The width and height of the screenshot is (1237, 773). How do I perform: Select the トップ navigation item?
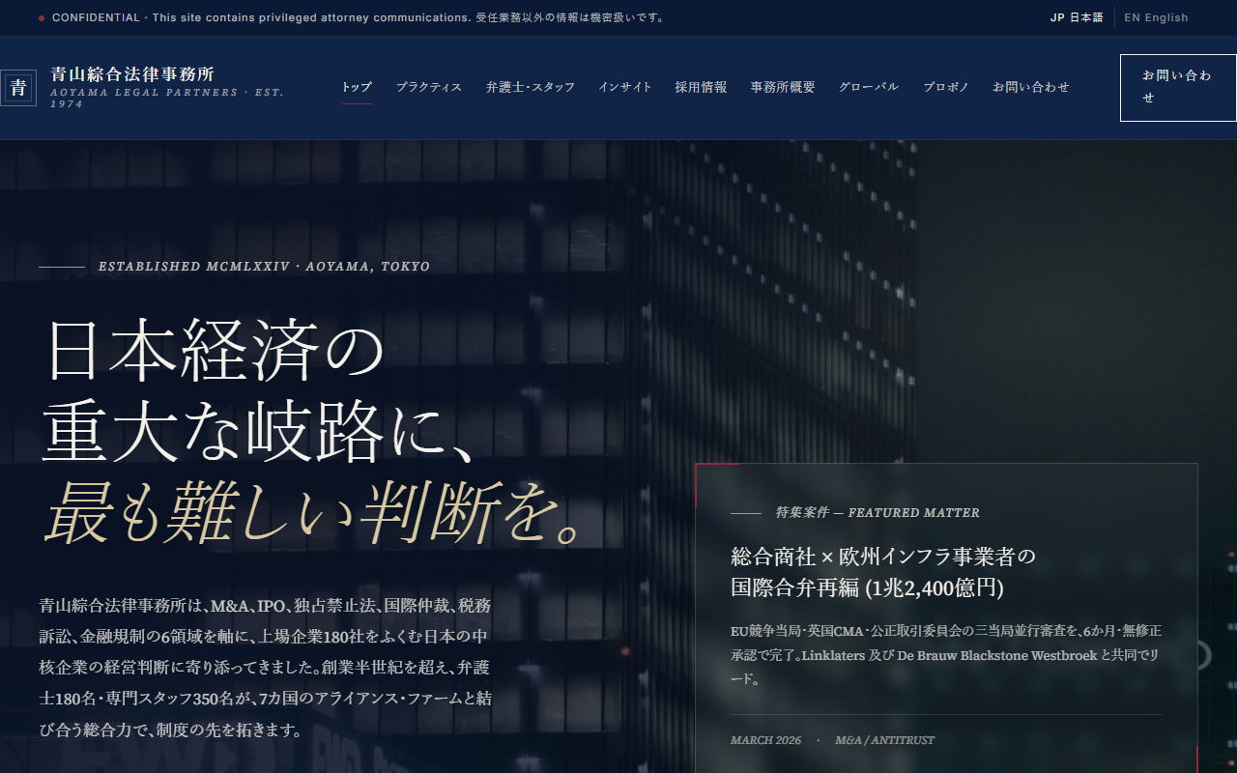(x=357, y=87)
